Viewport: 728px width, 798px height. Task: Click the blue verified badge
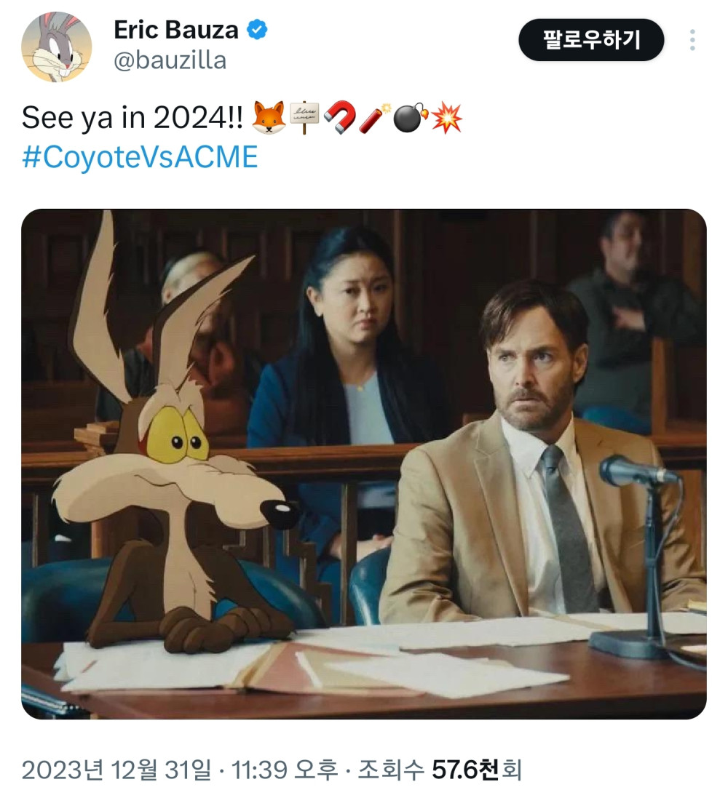point(257,30)
